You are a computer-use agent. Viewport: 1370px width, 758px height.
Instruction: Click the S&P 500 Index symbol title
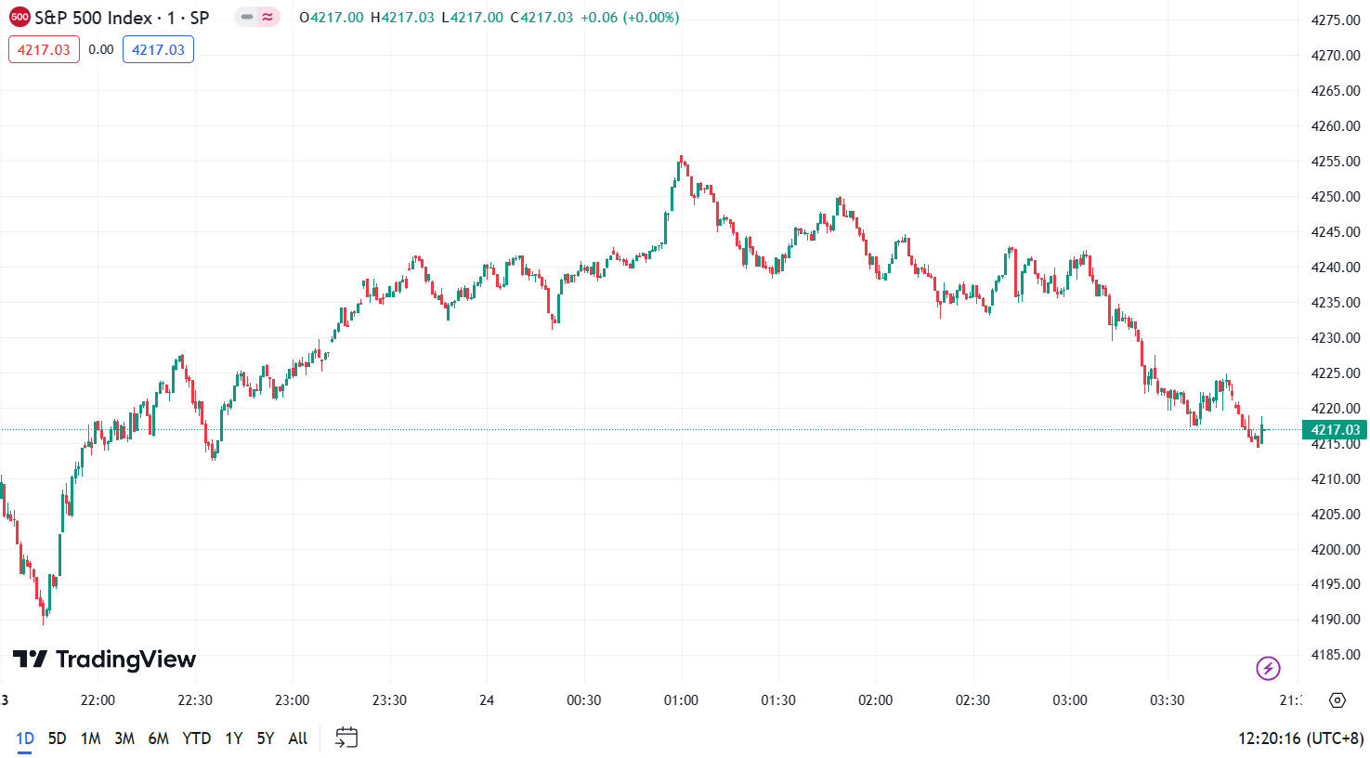(x=93, y=18)
